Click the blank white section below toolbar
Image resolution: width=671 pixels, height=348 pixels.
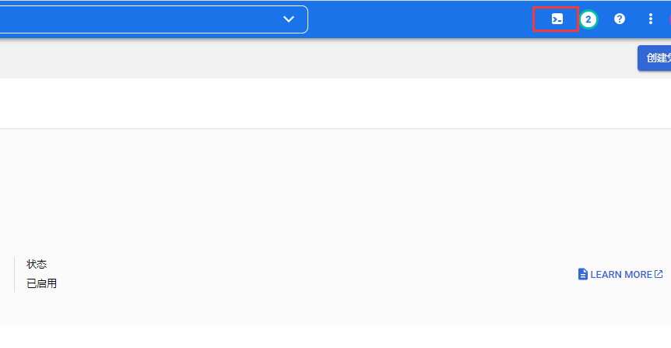tap(335, 104)
